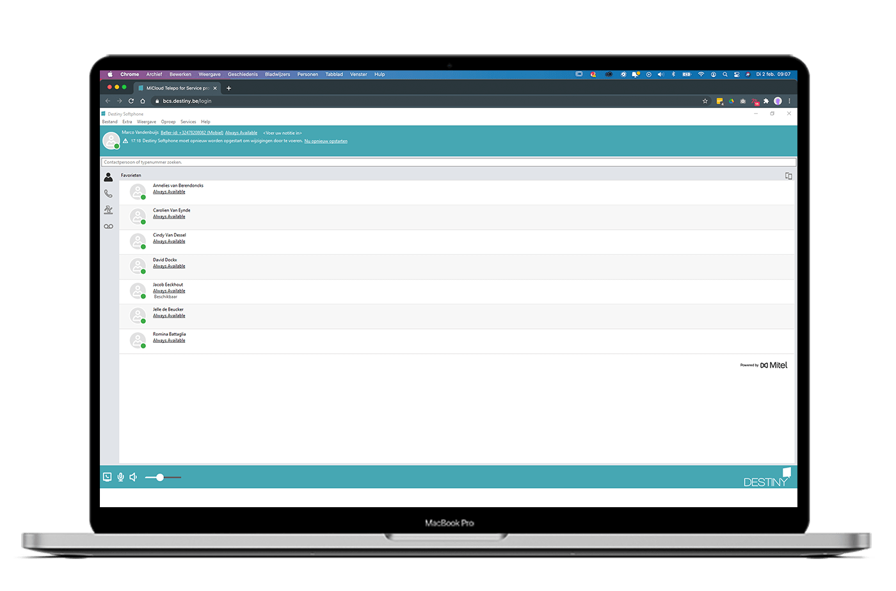Click the contact or number search field

point(449,162)
